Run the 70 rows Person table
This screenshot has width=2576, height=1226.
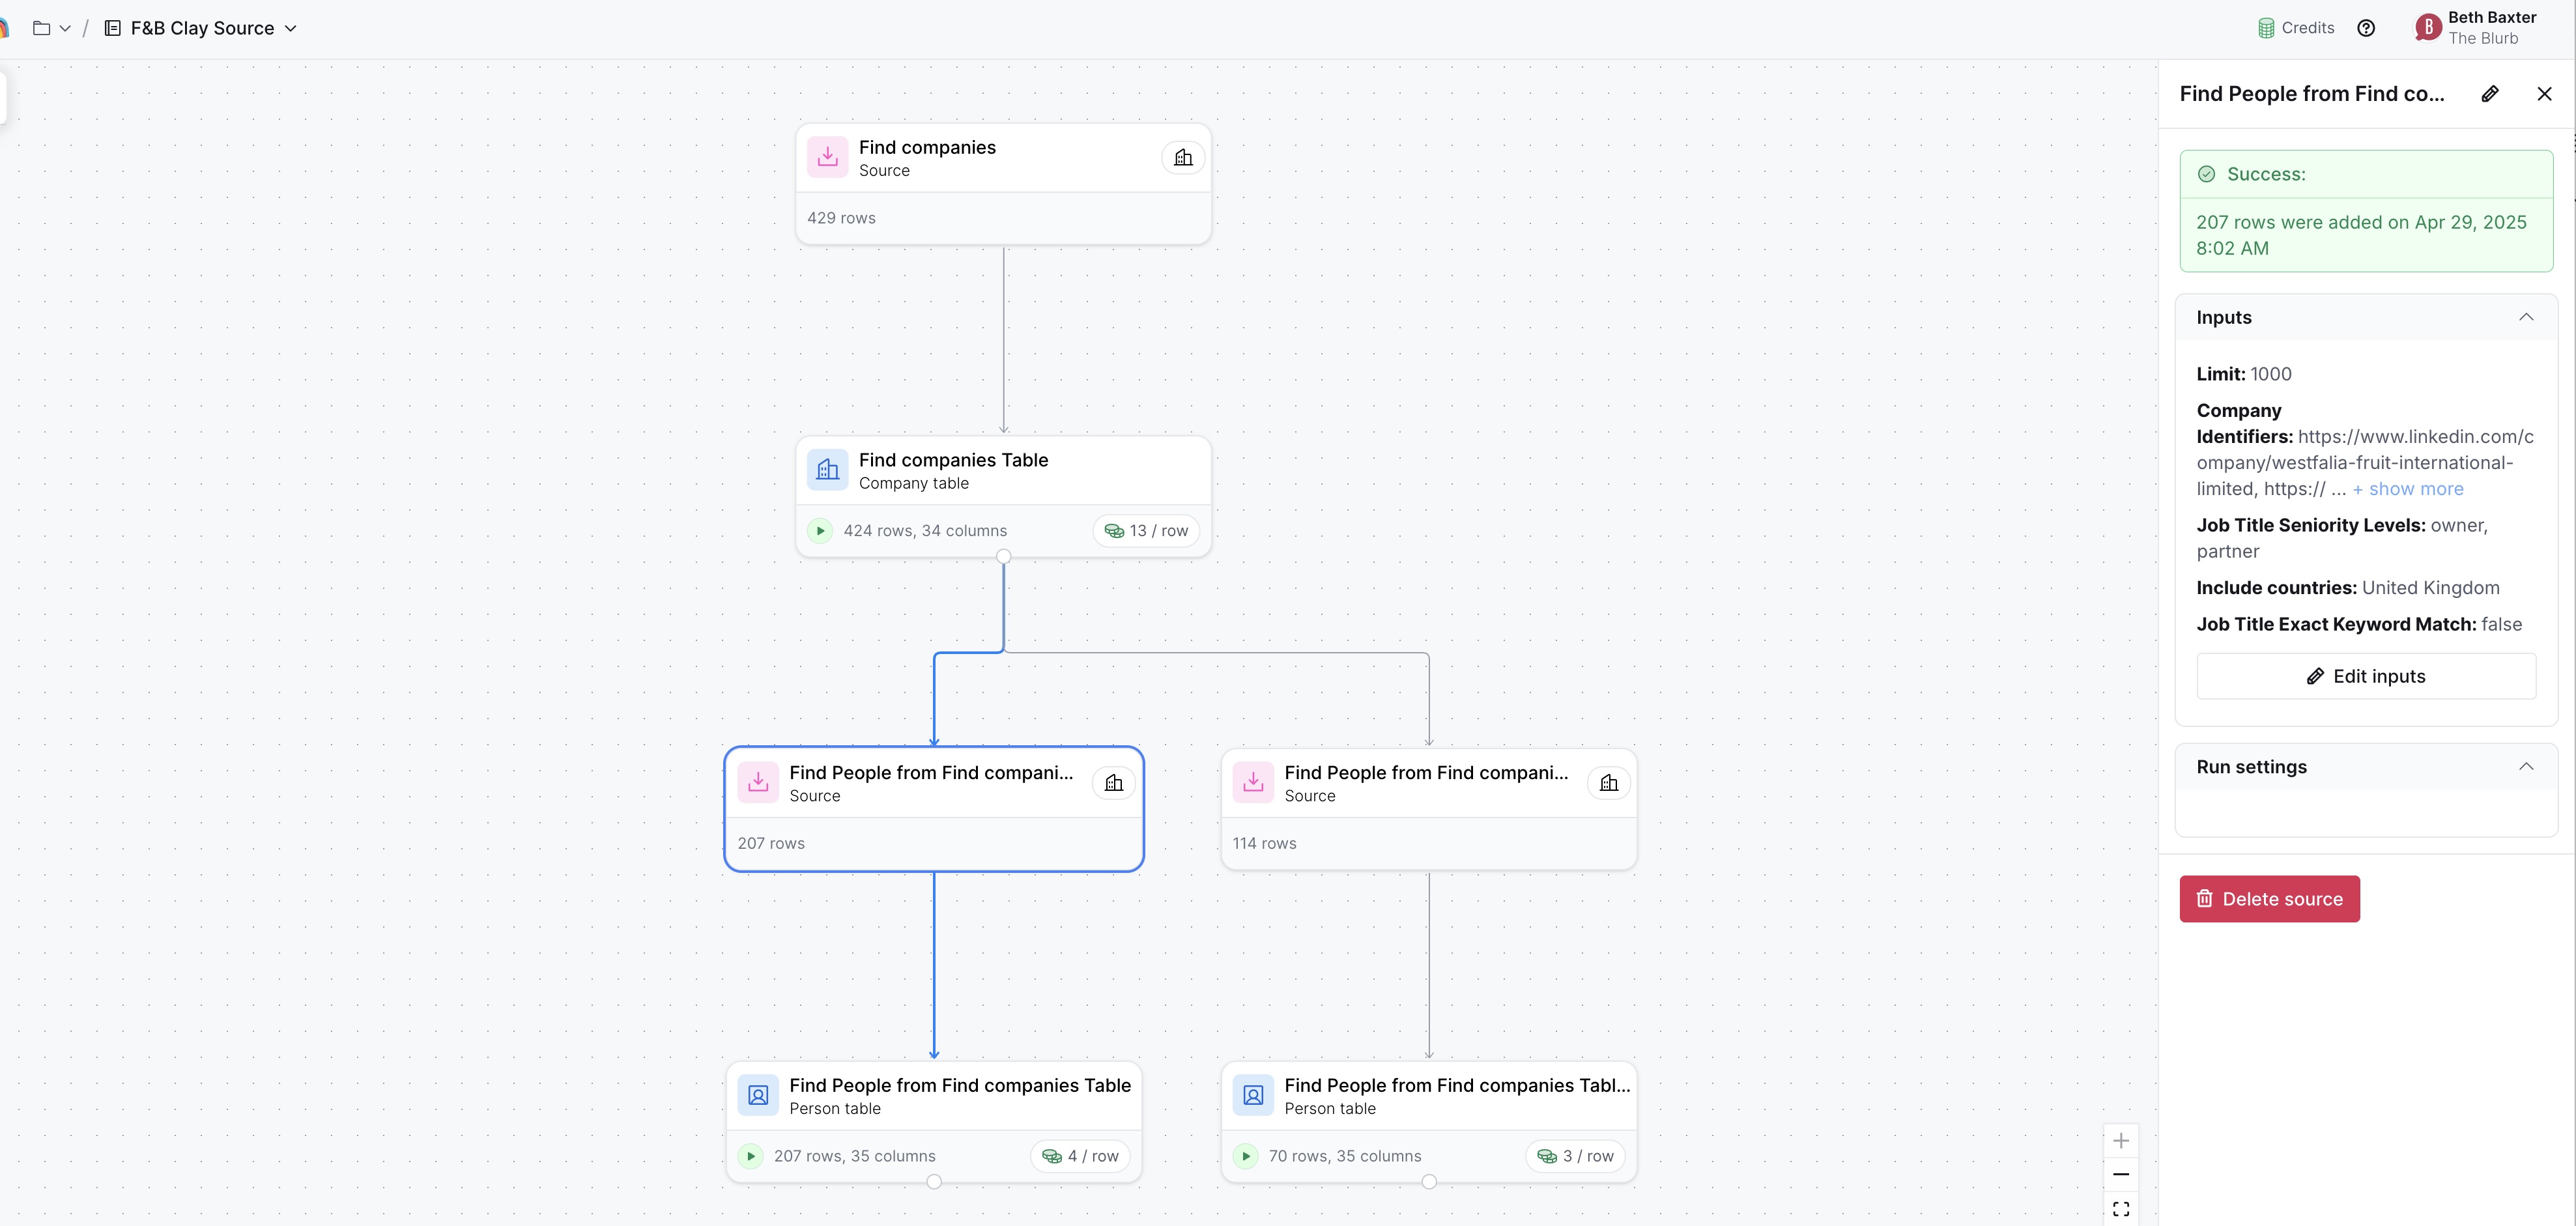click(x=1246, y=1156)
